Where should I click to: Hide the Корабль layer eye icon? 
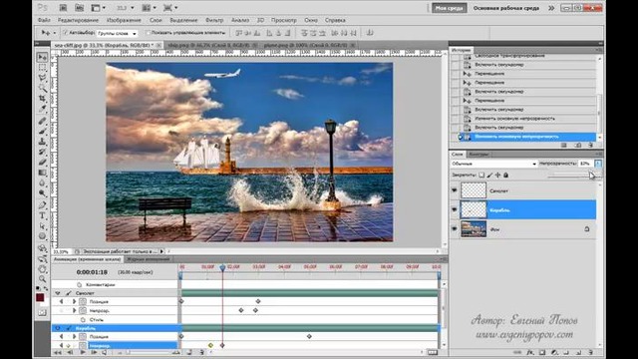tap(455, 210)
